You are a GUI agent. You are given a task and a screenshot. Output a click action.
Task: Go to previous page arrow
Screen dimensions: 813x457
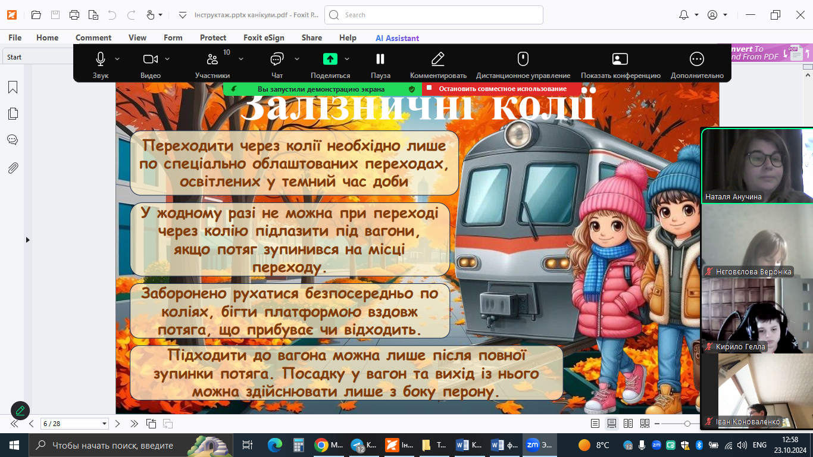click(x=32, y=424)
